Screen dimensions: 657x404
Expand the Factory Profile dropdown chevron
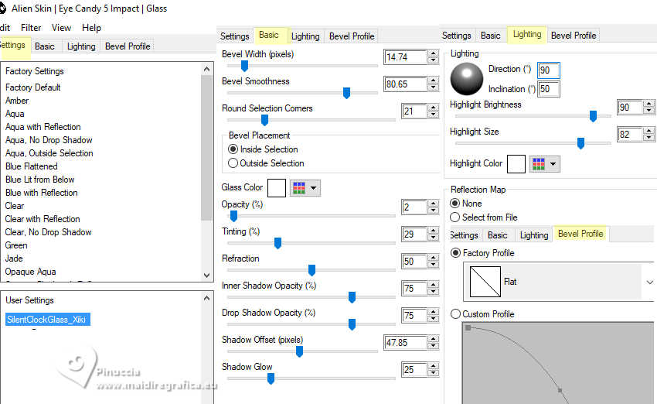pyautogui.click(x=649, y=282)
